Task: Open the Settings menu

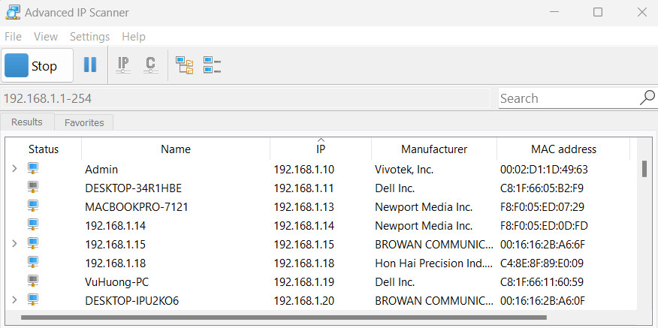Action: 90,37
